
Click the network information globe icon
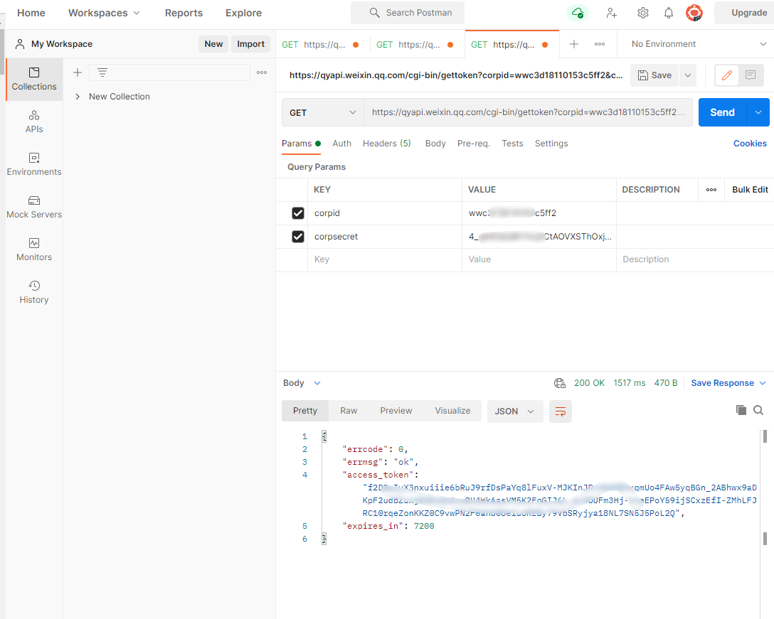click(559, 383)
